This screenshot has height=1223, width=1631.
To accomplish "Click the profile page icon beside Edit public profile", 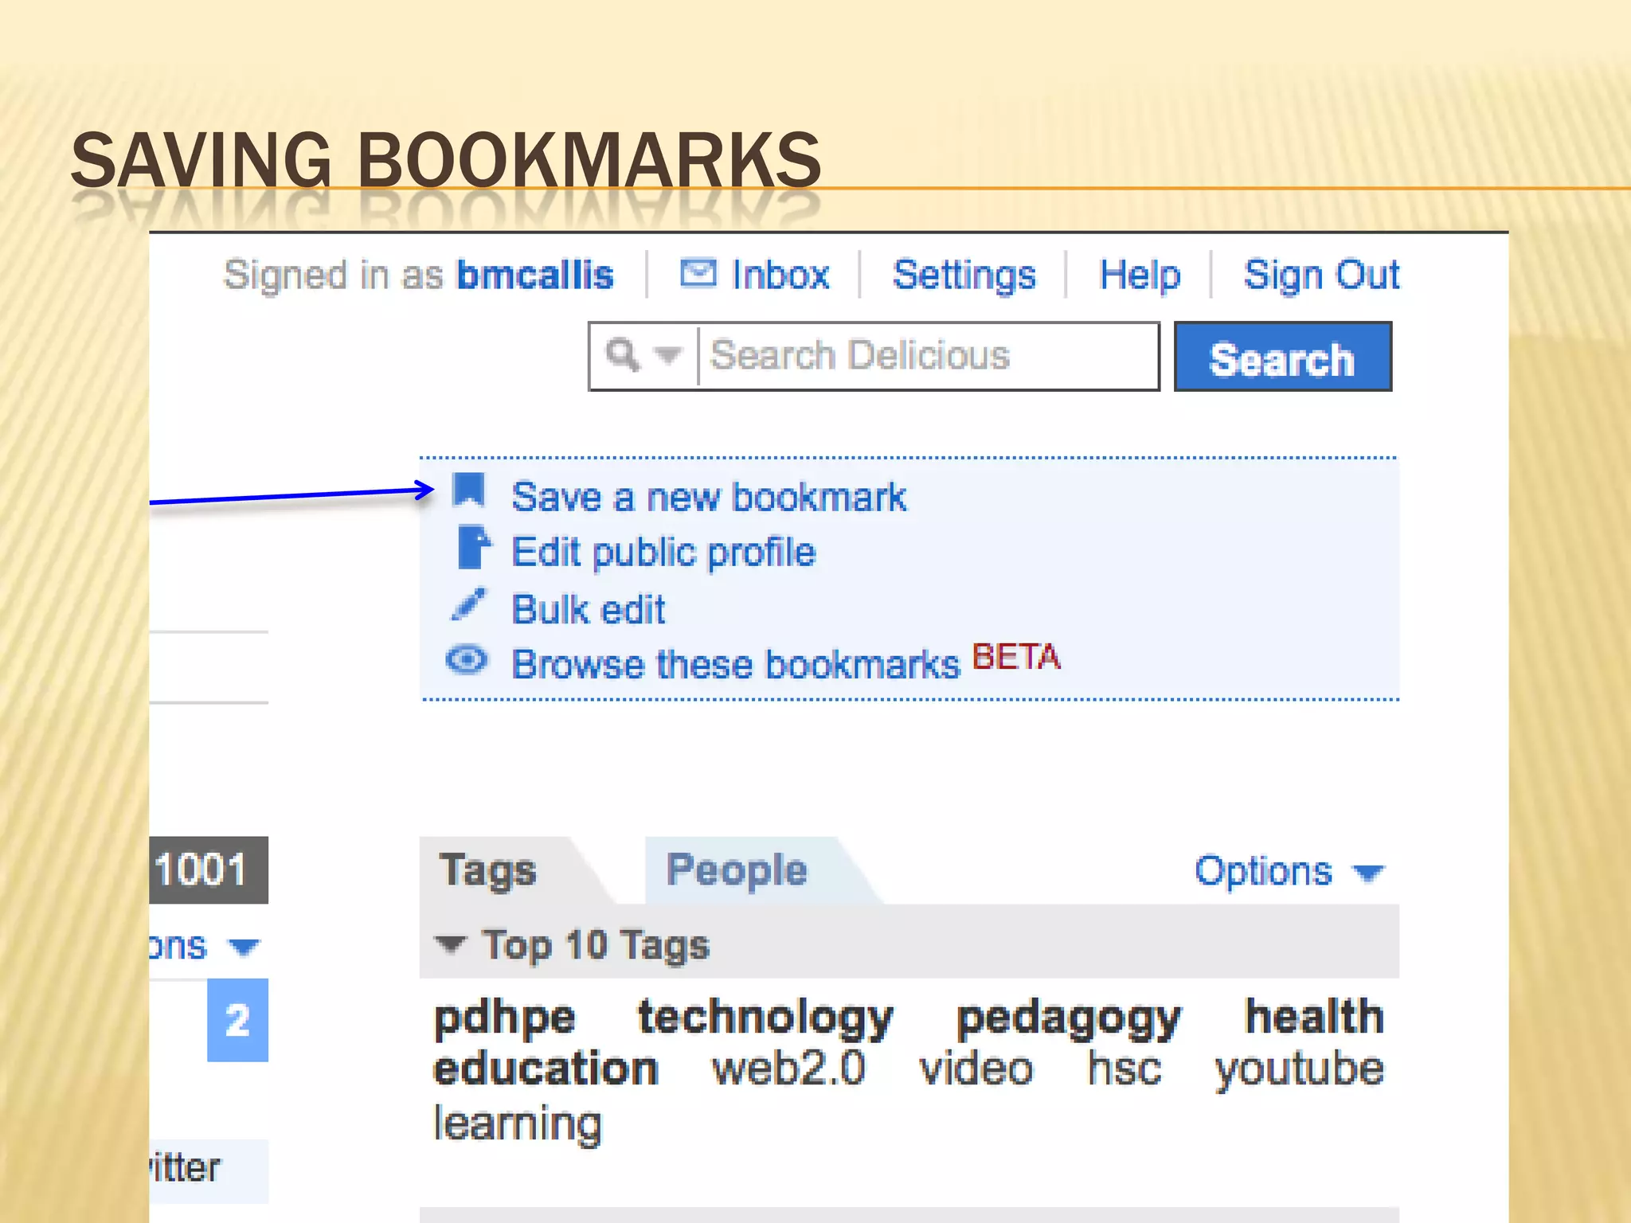I will click(x=474, y=547).
